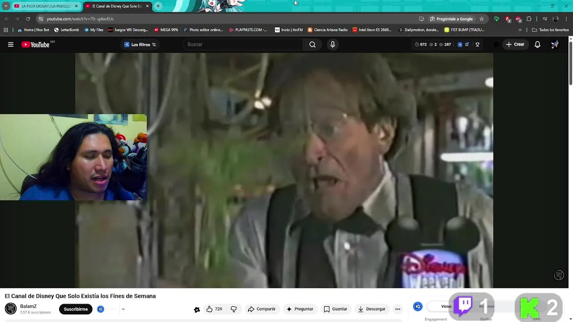Reload the current page
This screenshot has height=322, width=573.
pyautogui.click(x=28, y=19)
